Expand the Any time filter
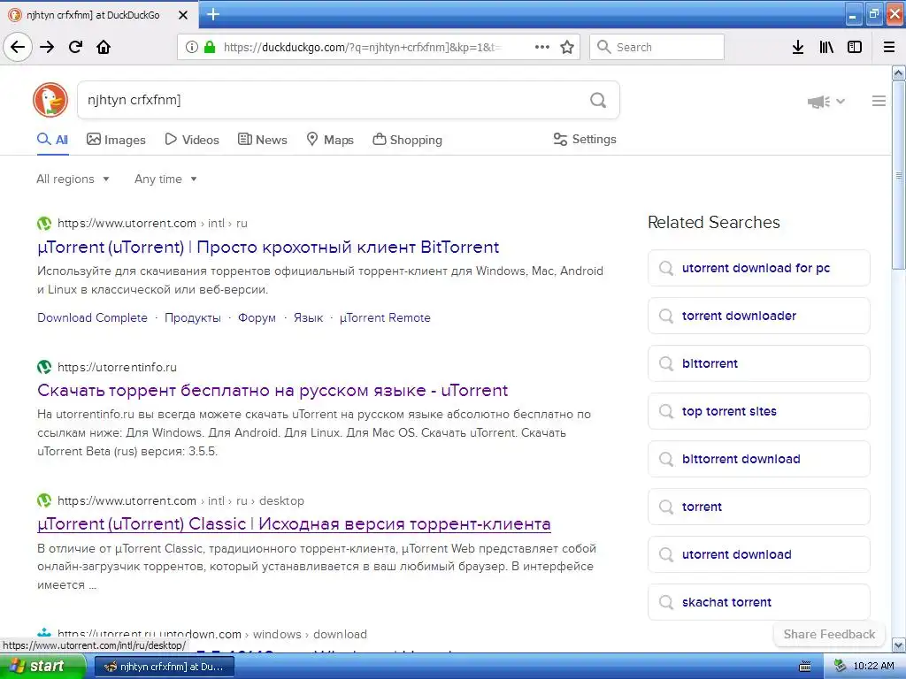This screenshot has height=679, width=906. coord(165,179)
